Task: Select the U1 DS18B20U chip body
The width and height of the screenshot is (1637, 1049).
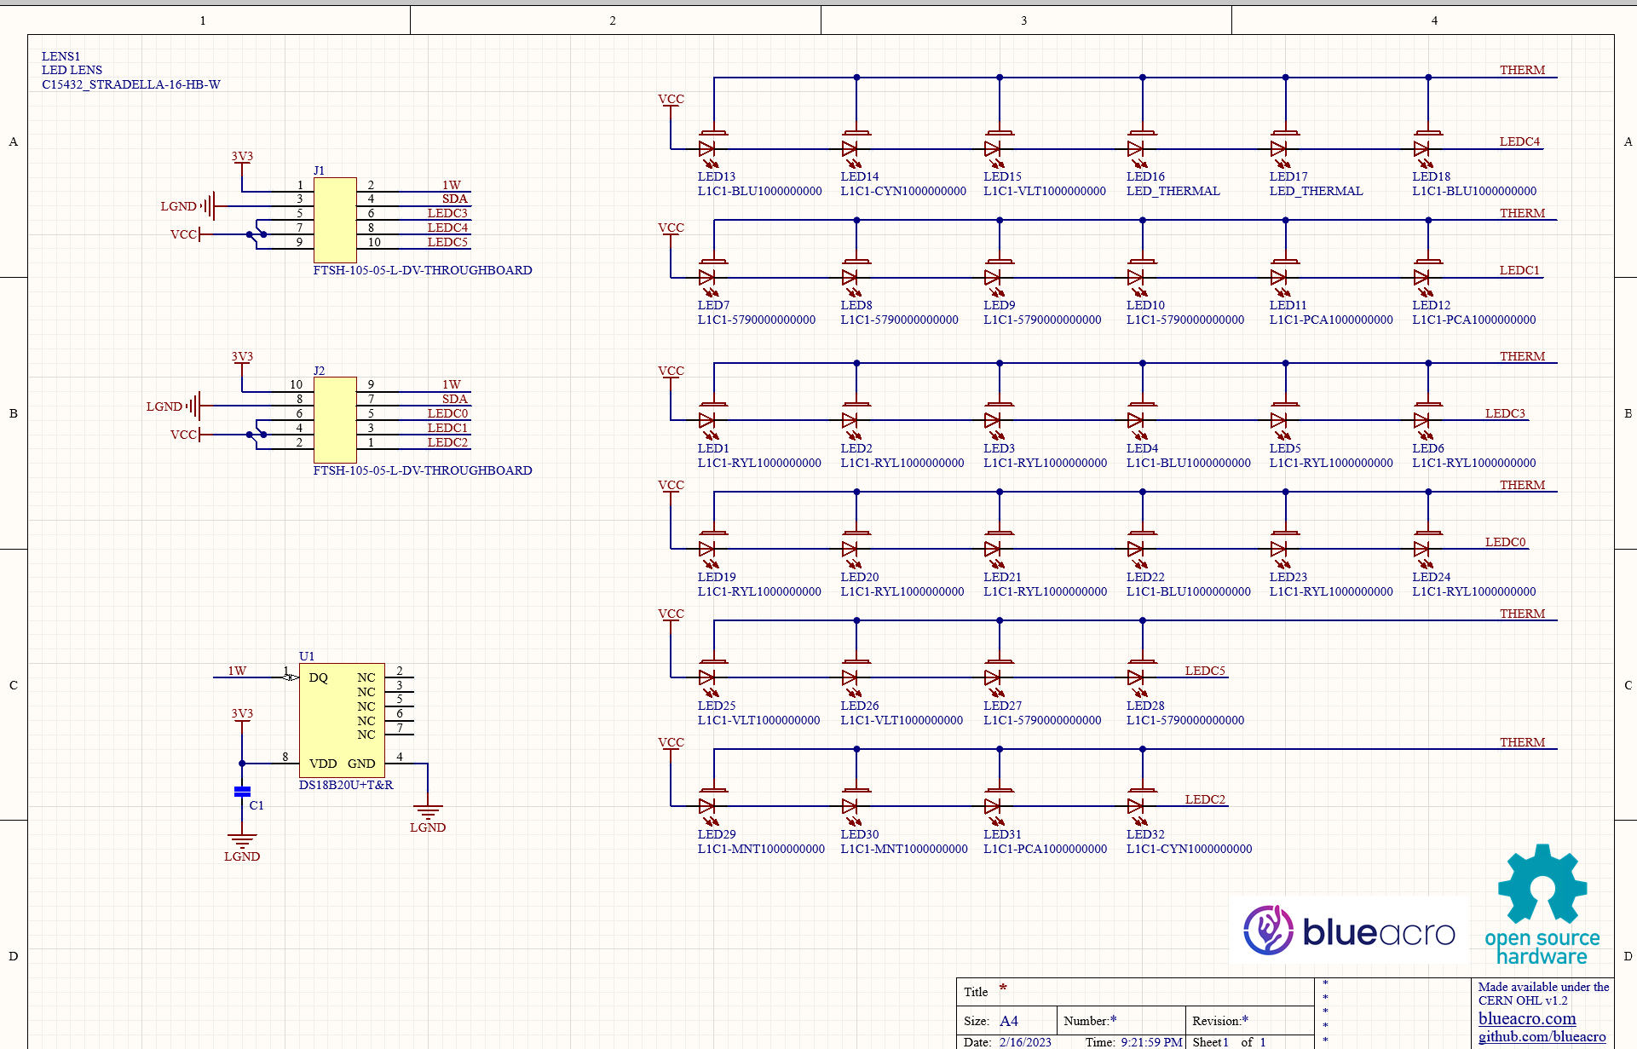Action: pyautogui.click(x=342, y=720)
